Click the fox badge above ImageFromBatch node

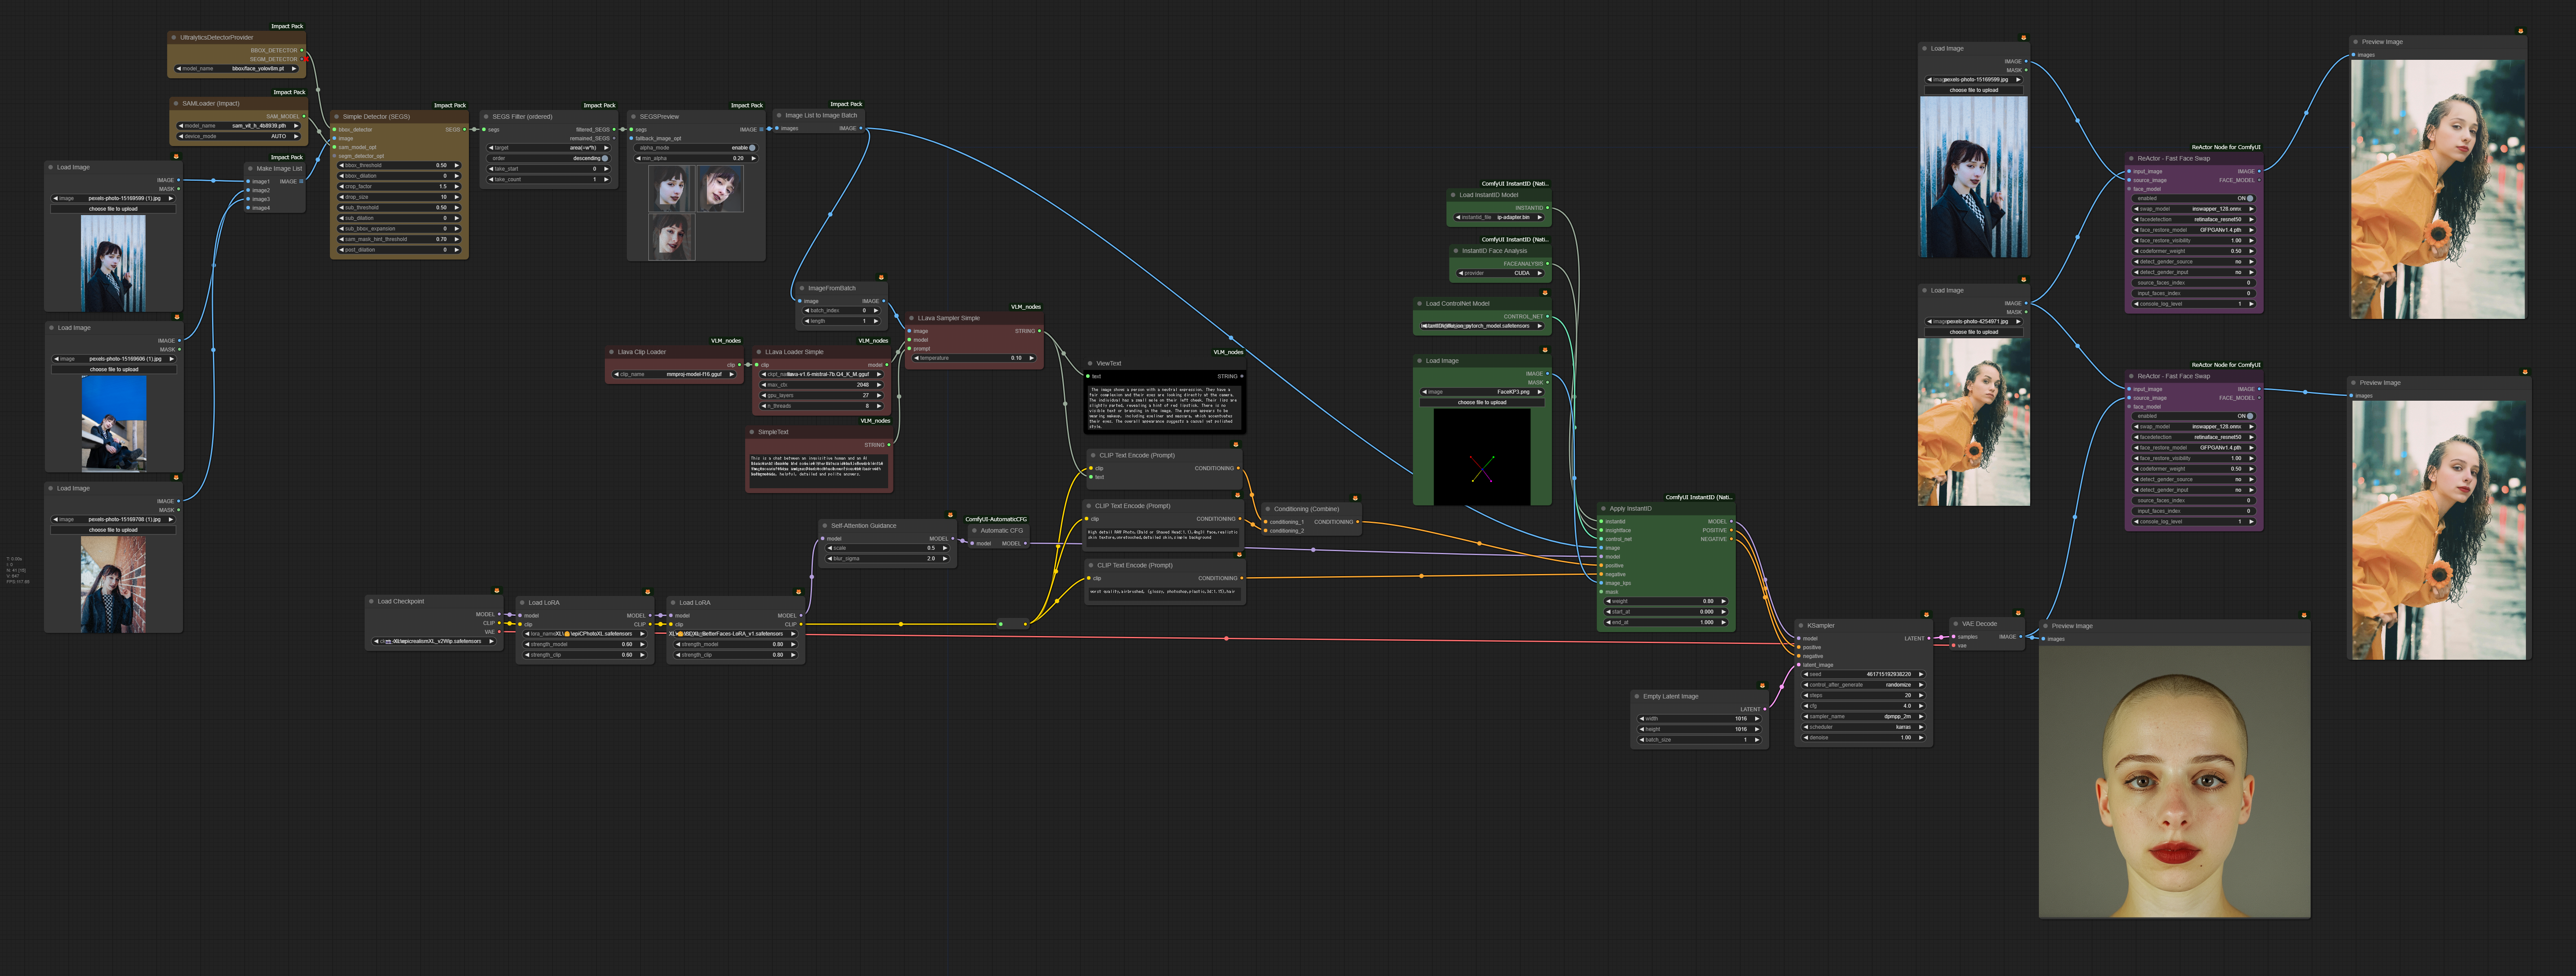(x=881, y=277)
